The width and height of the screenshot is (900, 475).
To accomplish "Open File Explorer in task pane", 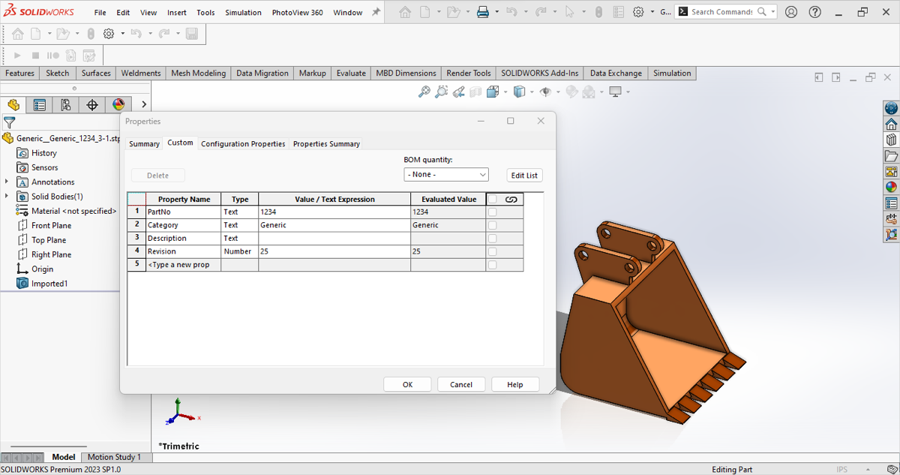I will point(891,156).
